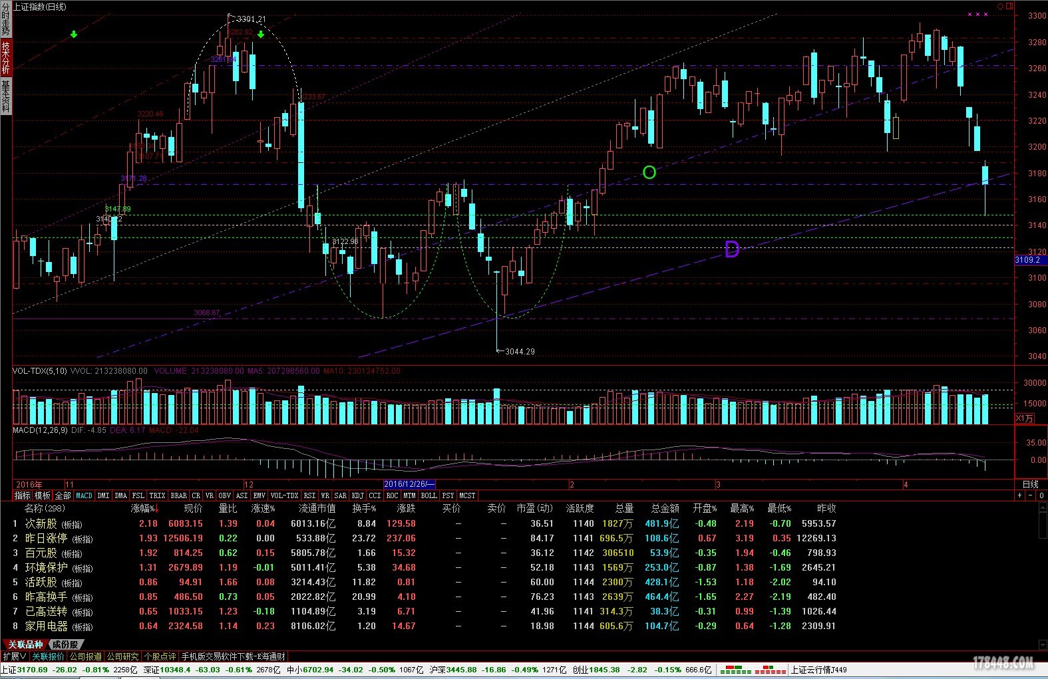Select the BOLL indicator
Image resolution: width=1048 pixels, height=679 pixels.
pyautogui.click(x=429, y=495)
